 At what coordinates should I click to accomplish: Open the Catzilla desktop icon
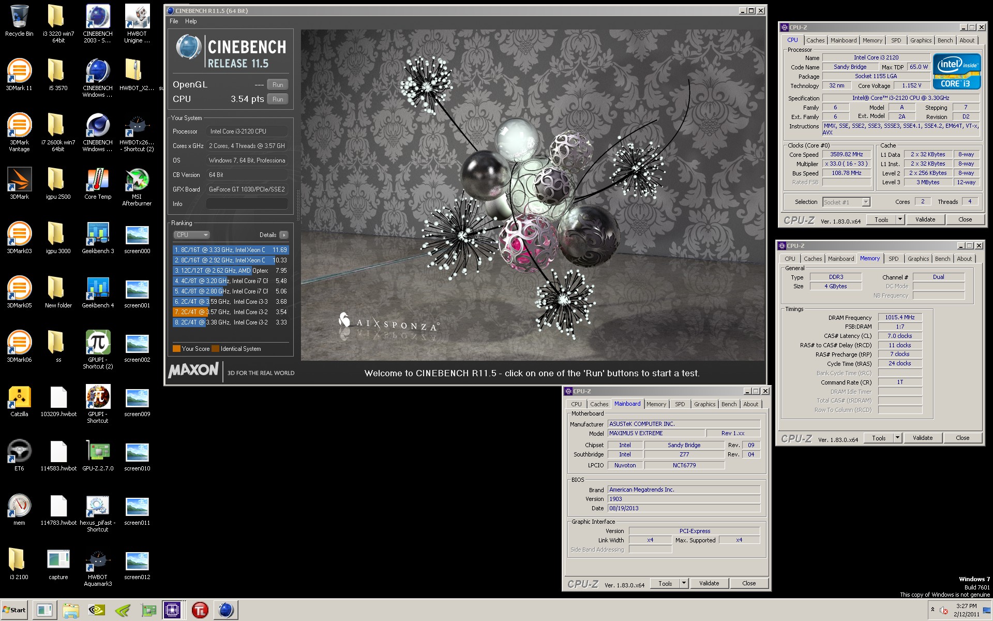tap(19, 401)
